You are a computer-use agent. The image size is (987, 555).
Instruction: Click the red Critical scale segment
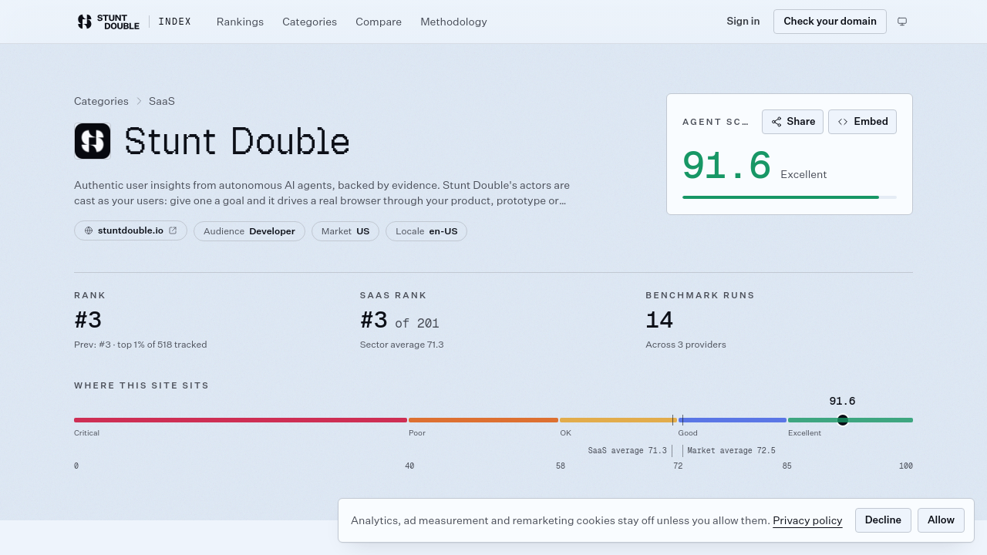click(241, 420)
